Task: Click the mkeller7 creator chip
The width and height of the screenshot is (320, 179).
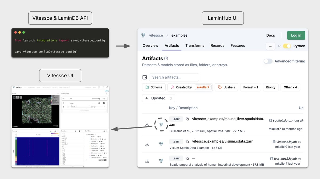Action: click(203, 87)
